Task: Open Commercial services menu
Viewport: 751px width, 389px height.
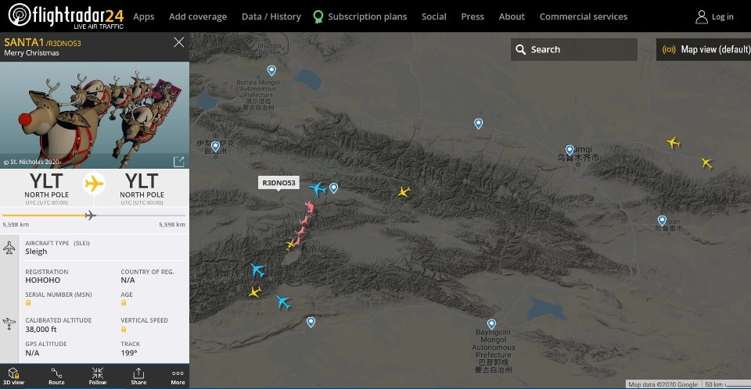Action: click(x=584, y=16)
